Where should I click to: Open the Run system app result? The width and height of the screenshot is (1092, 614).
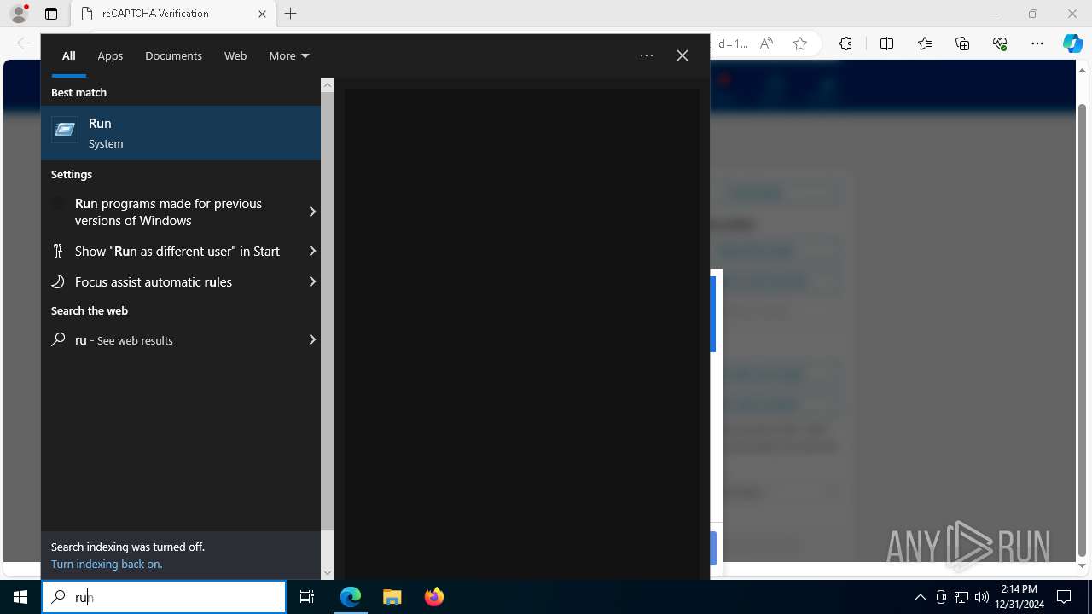pos(181,133)
